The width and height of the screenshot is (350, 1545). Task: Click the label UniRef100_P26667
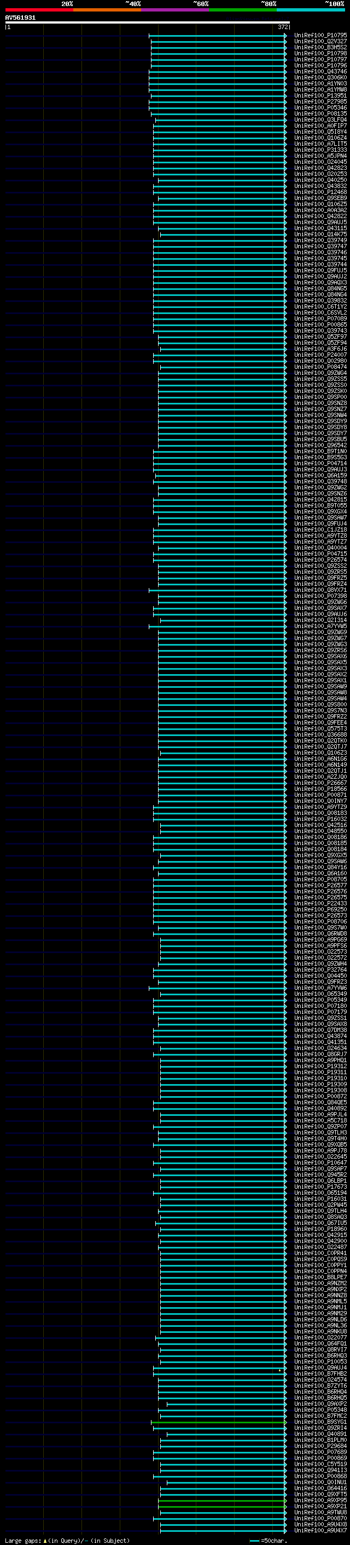click(320, 783)
